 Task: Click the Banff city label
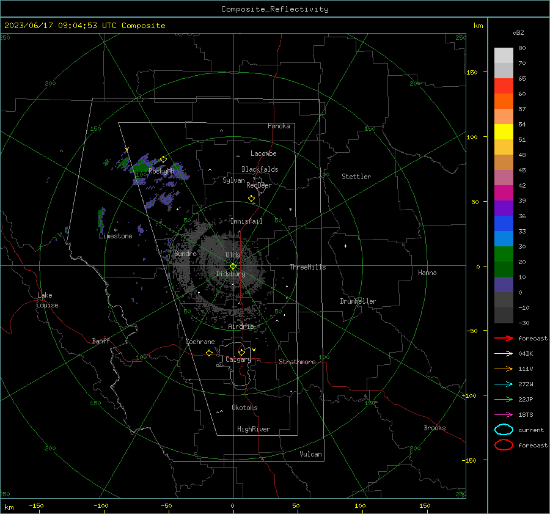pyautogui.click(x=101, y=340)
